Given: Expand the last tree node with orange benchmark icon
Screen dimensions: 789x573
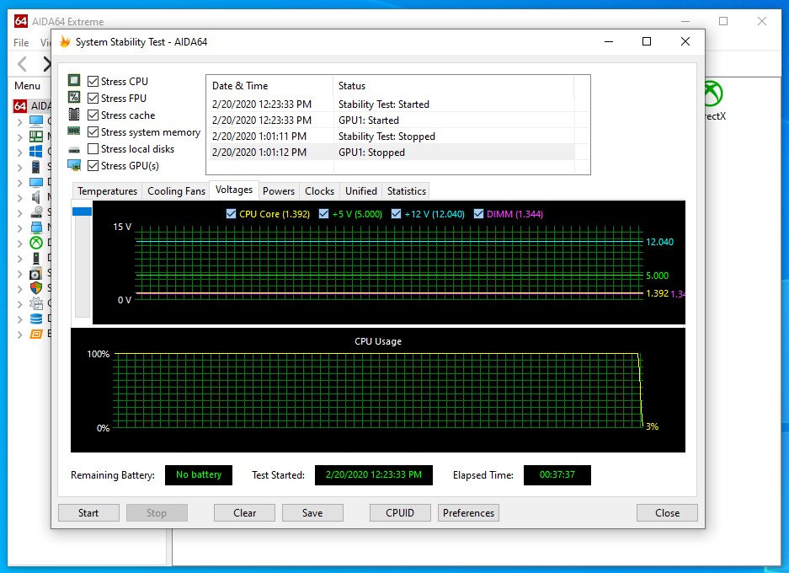Looking at the screenshot, I should [20, 334].
